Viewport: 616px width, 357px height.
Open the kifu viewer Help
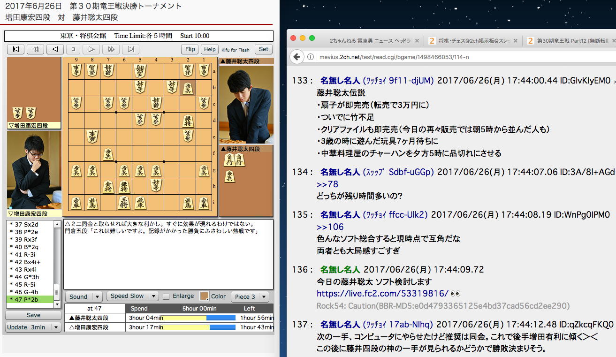[210, 49]
